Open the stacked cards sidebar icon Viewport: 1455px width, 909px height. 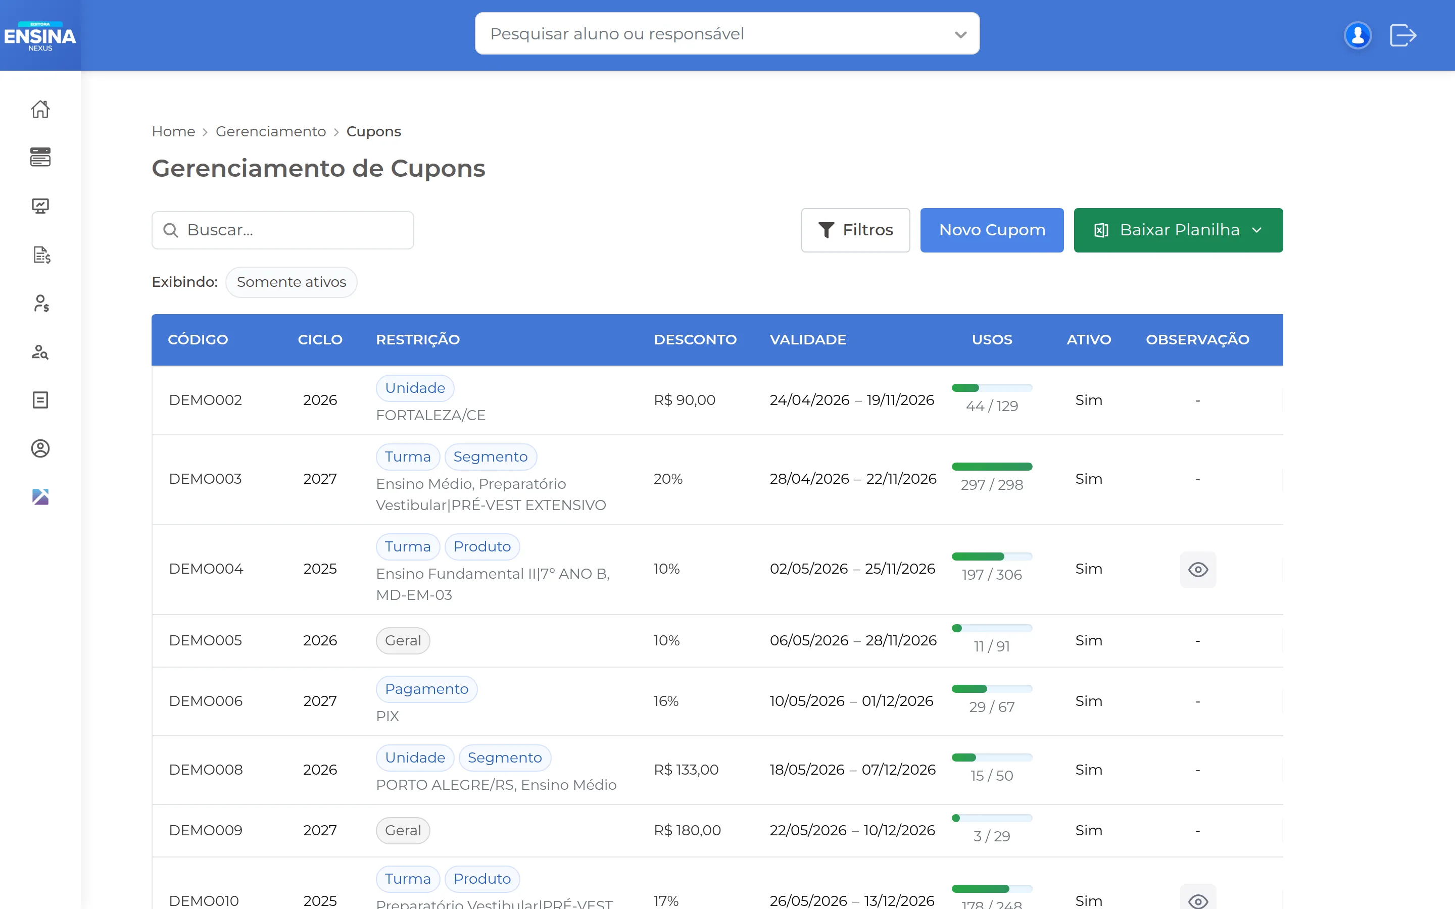[40, 157]
